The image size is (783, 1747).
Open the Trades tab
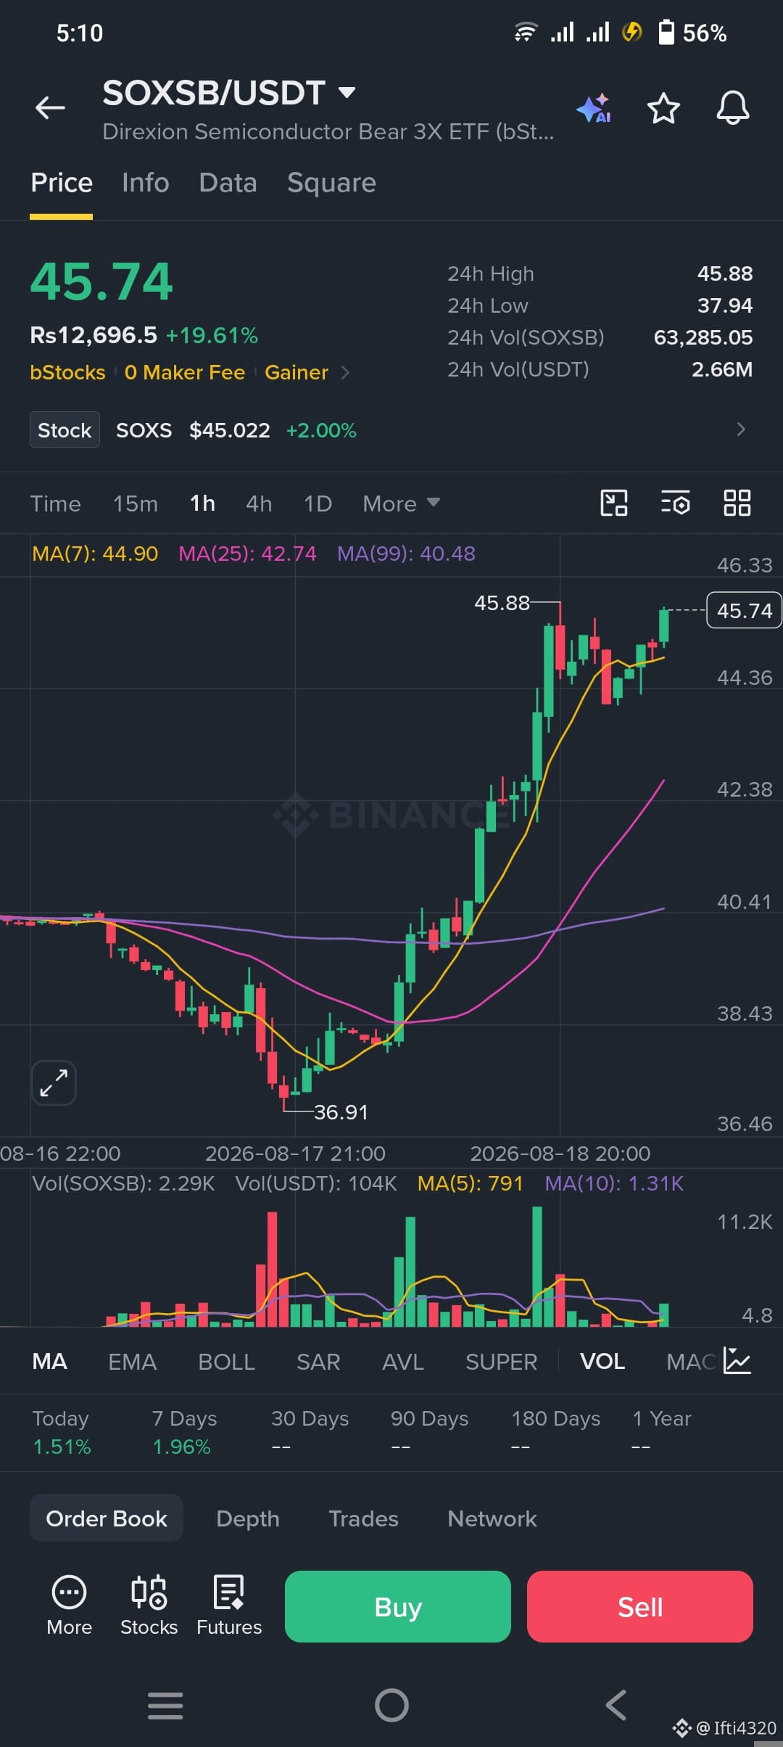363,1518
